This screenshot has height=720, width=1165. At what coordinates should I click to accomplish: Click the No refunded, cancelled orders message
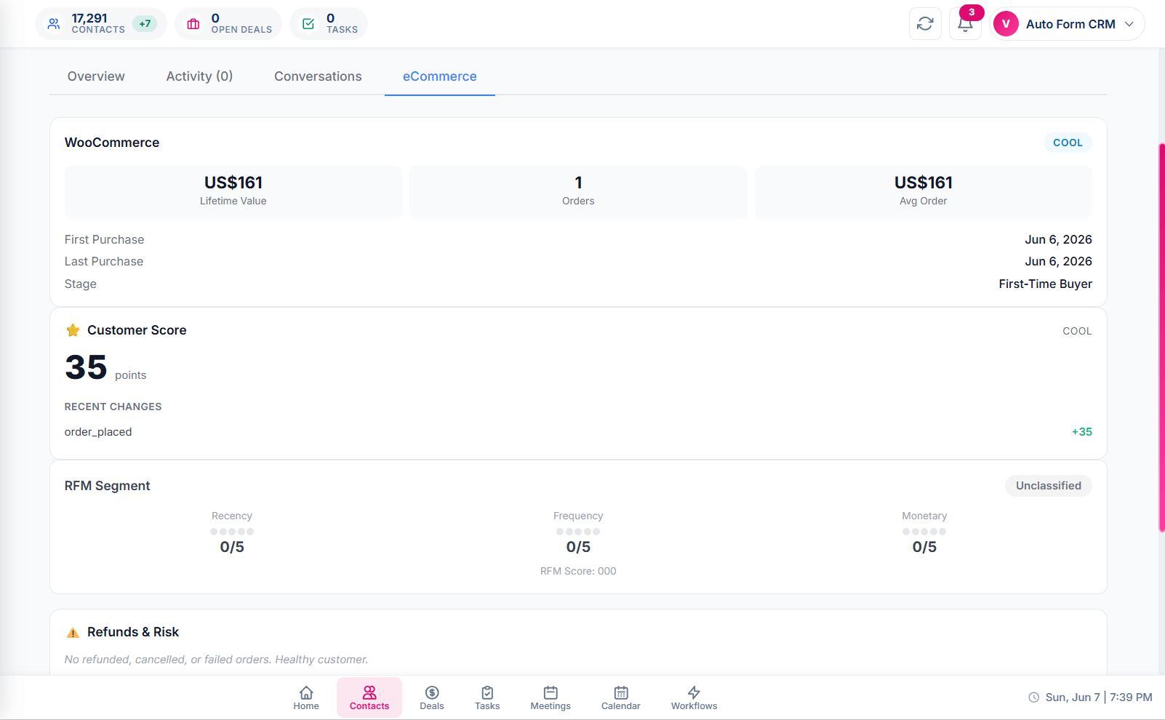[x=216, y=660]
